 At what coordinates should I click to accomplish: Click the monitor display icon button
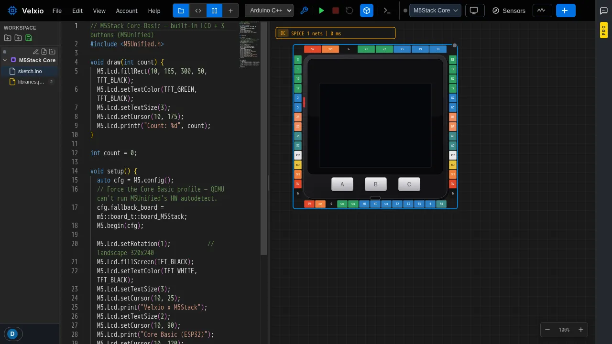(x=474, y=11)
